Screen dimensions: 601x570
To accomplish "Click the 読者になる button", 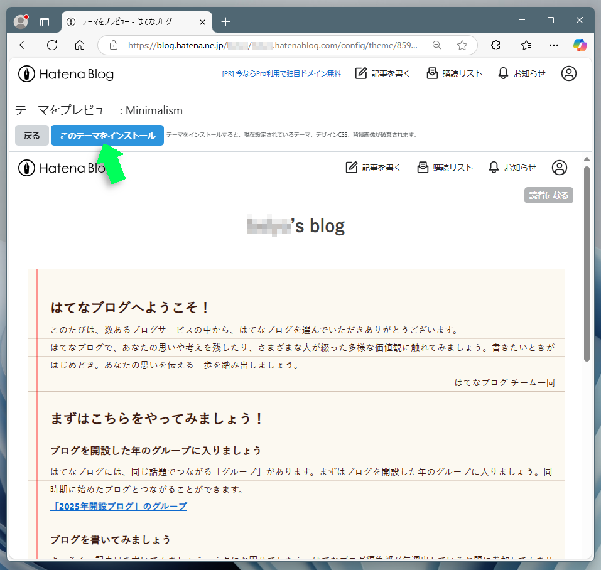I will pyautogui.click(x=549, y=195).
